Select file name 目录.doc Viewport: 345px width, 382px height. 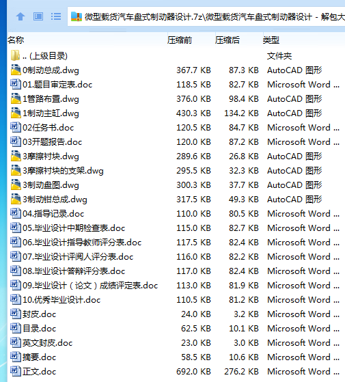pos(39,329)
